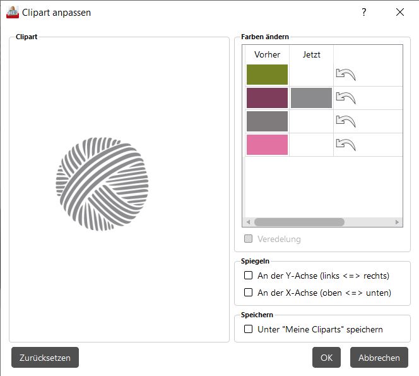Click the Jetzt column header
The width and height of the screenshot is (419, 376).
coord(311,54)
